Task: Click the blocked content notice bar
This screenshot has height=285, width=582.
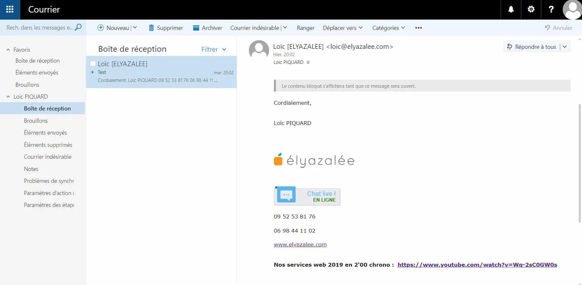Action: [422, 86]
